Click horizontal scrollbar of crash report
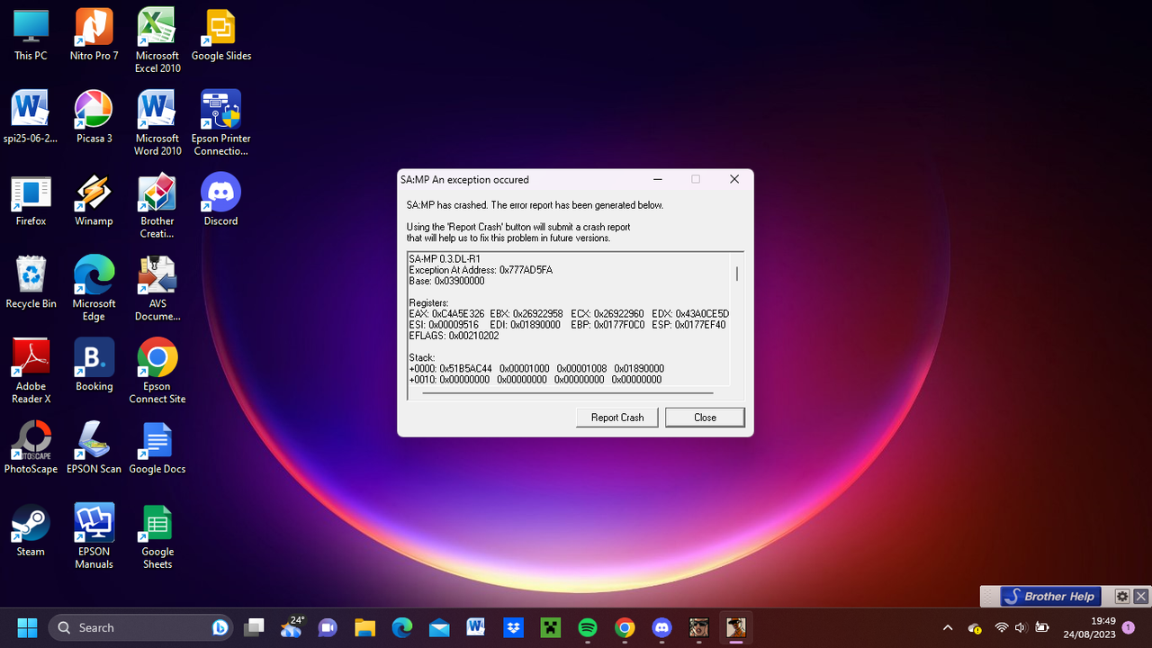Screen dimensions: 1152x648 (x=567, y=393)
